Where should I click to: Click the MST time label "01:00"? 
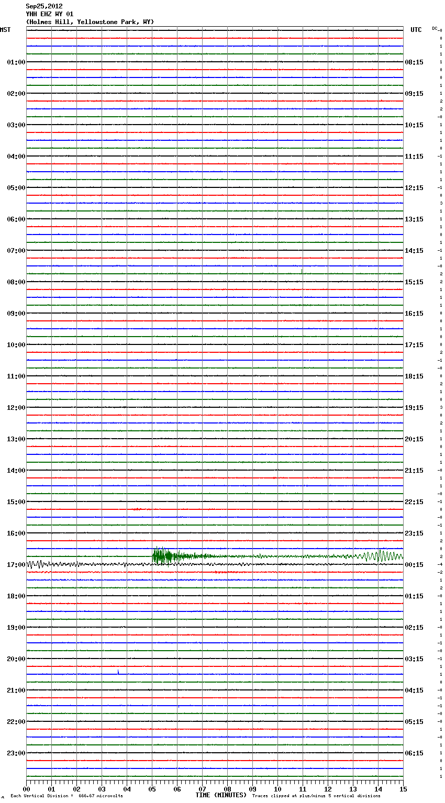16,62
